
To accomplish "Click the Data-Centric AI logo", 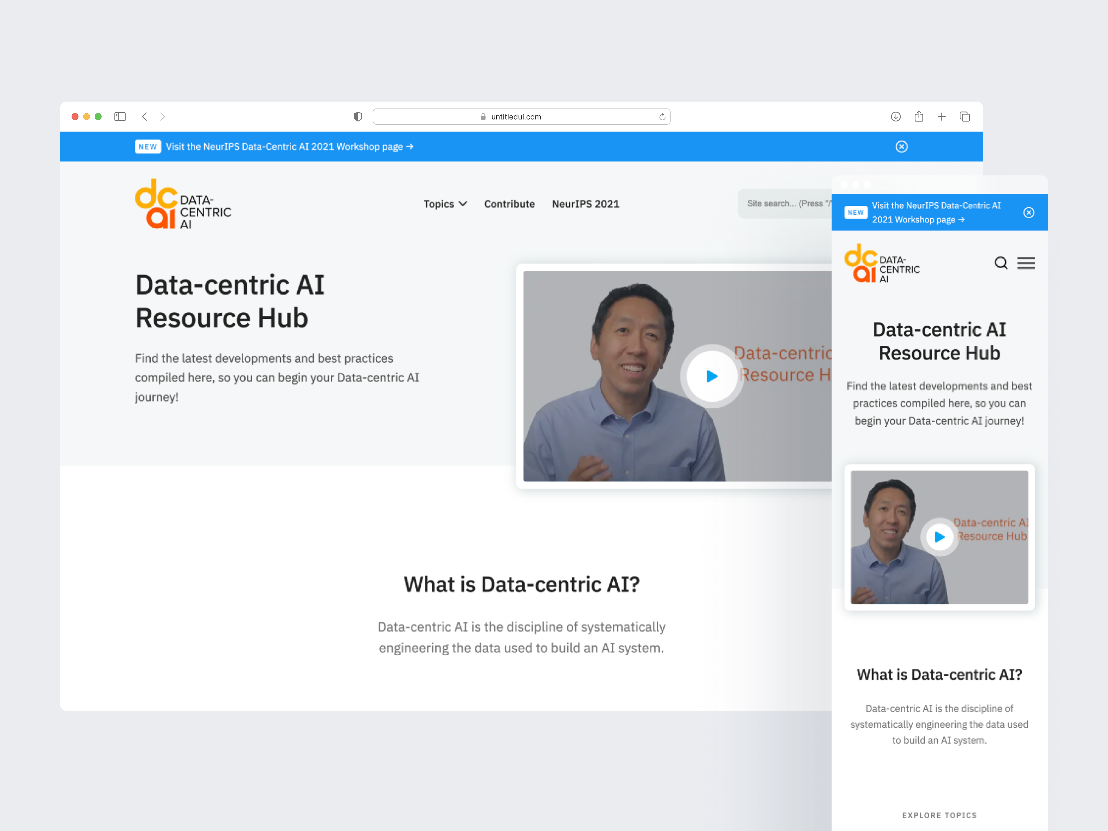I will [x=182, y=204].
